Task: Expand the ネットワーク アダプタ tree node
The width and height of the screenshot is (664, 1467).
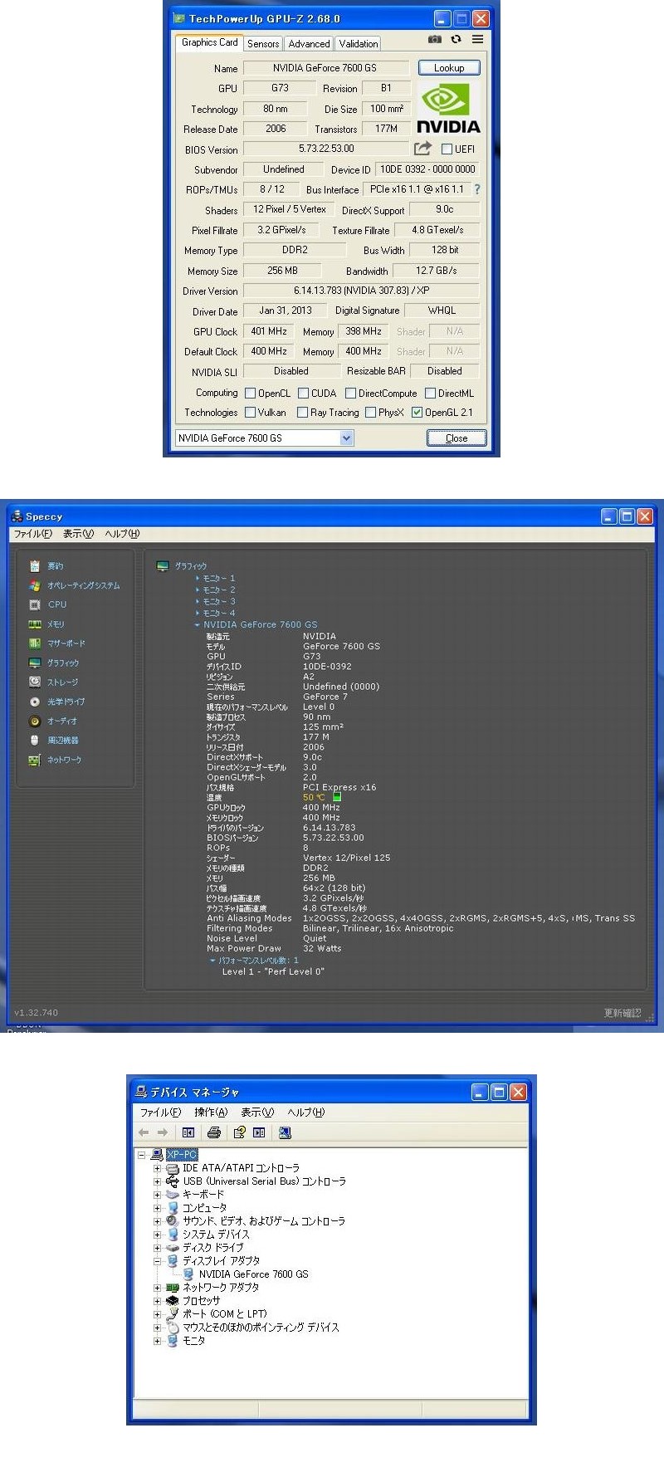Action: (157, 1288)
